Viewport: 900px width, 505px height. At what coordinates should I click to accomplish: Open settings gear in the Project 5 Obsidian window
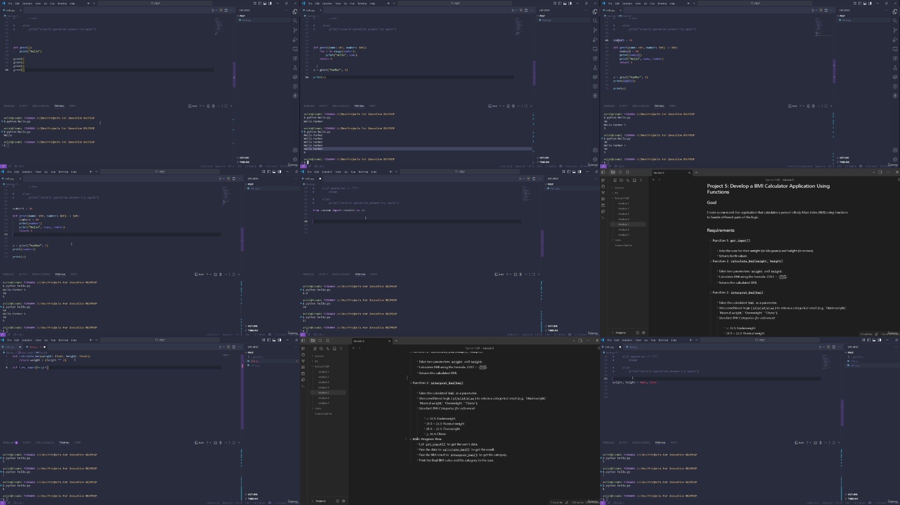coord(643,333)
